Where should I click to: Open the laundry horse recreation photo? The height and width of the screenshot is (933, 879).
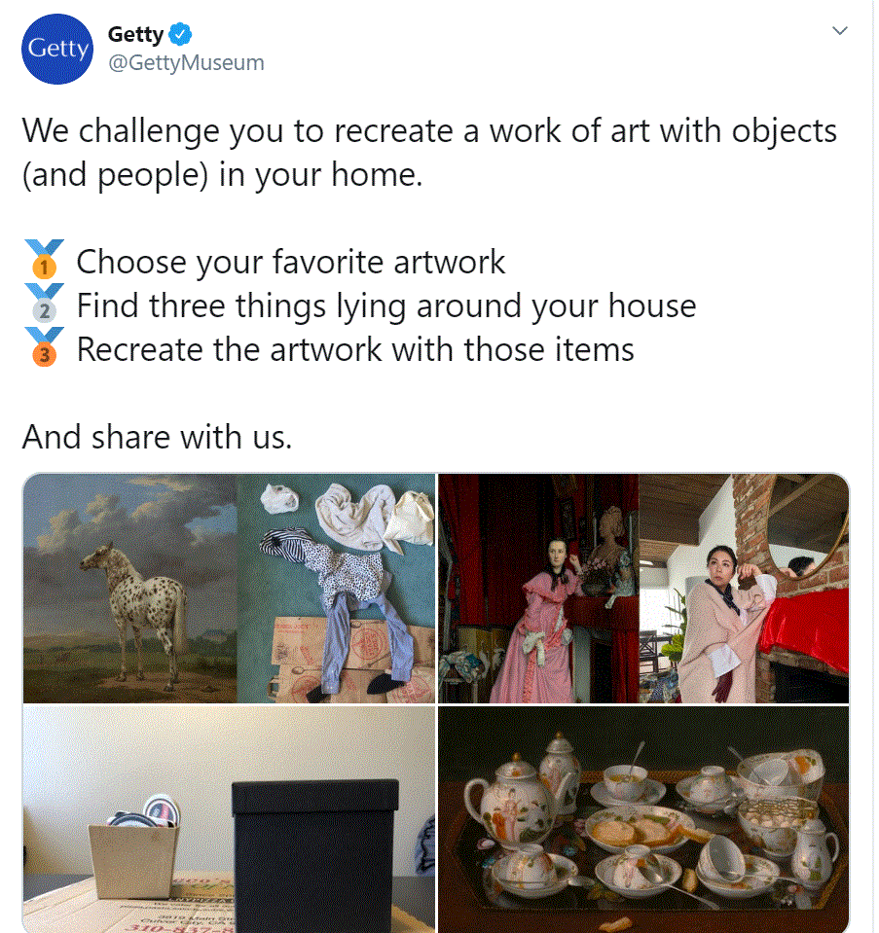point(337,588)
